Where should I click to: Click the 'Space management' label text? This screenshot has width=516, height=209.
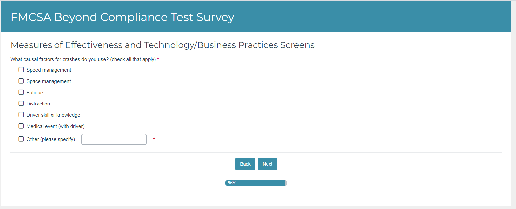click(49, 81)
